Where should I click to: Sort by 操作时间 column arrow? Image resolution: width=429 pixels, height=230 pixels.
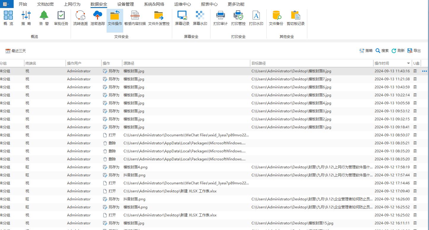tap(409, 63)
